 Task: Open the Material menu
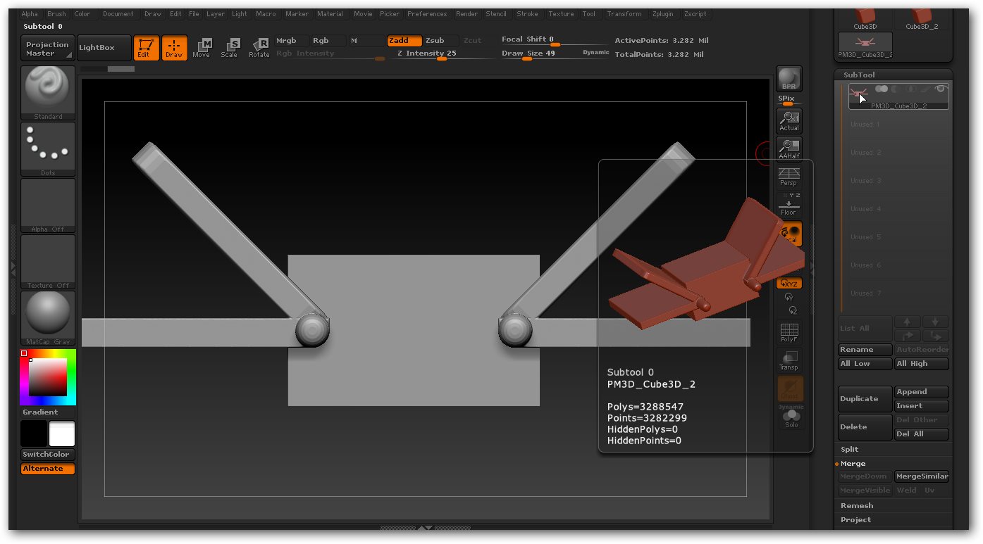coord(330,14)
